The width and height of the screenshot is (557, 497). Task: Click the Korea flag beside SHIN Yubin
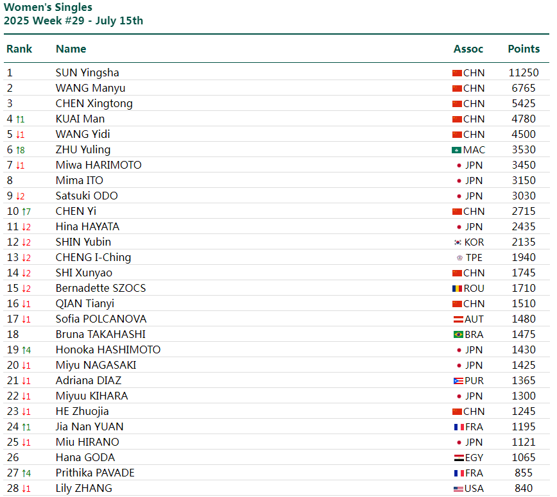pyautogui.click(x=458, y=242)
